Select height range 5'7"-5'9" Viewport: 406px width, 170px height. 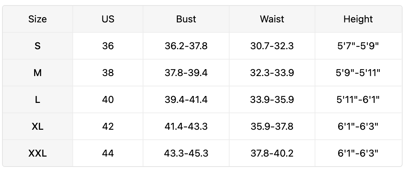tap(358, 46)
